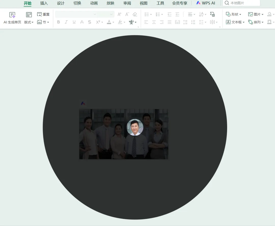The width and height of the screenshot is (275, 226).
Task: Open the font color dropdown arrow
Action: coord(113,22)
